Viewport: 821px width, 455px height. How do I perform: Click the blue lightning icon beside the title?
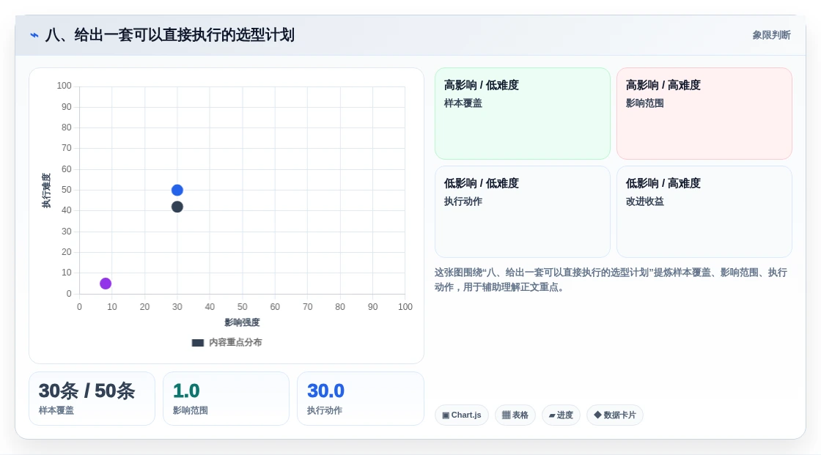pyautogui.click(x=34, y=36)
